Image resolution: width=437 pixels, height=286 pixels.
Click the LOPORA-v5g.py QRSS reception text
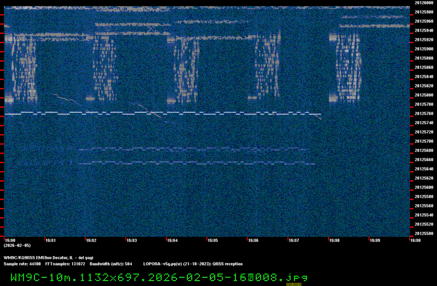(193, 264)
